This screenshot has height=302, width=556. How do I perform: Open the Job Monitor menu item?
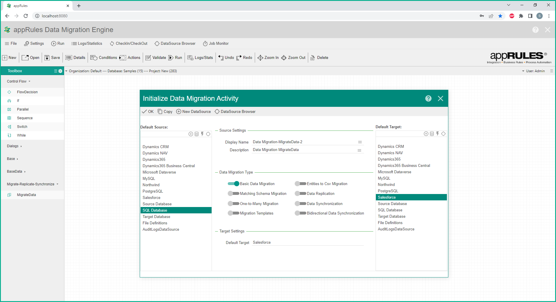click(216, 44)
